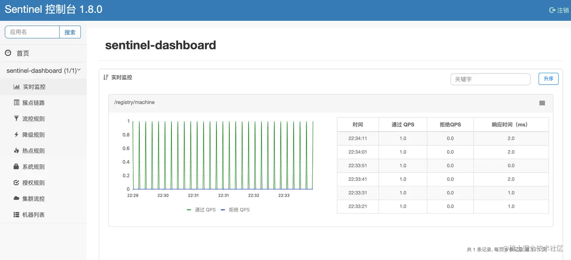Click the funnel icon beside 流控规则
The width and height of the screenshot is (571, 260).
(x=16, y=118)
